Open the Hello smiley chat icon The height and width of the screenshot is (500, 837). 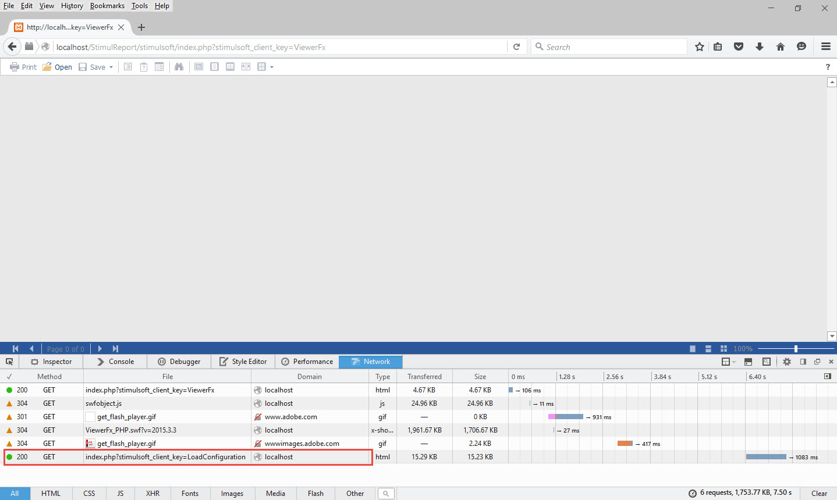[x=801, y=47]
